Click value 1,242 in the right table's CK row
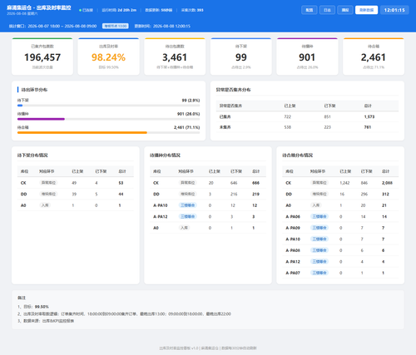 point(344,183)
